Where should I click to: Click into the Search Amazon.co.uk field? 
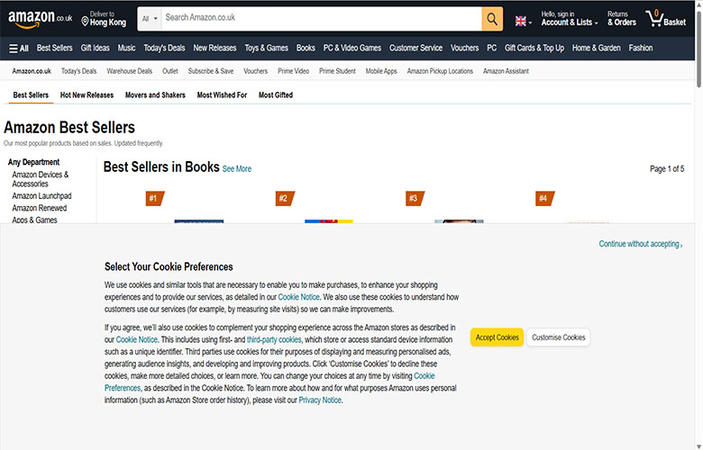click(321, 19)
